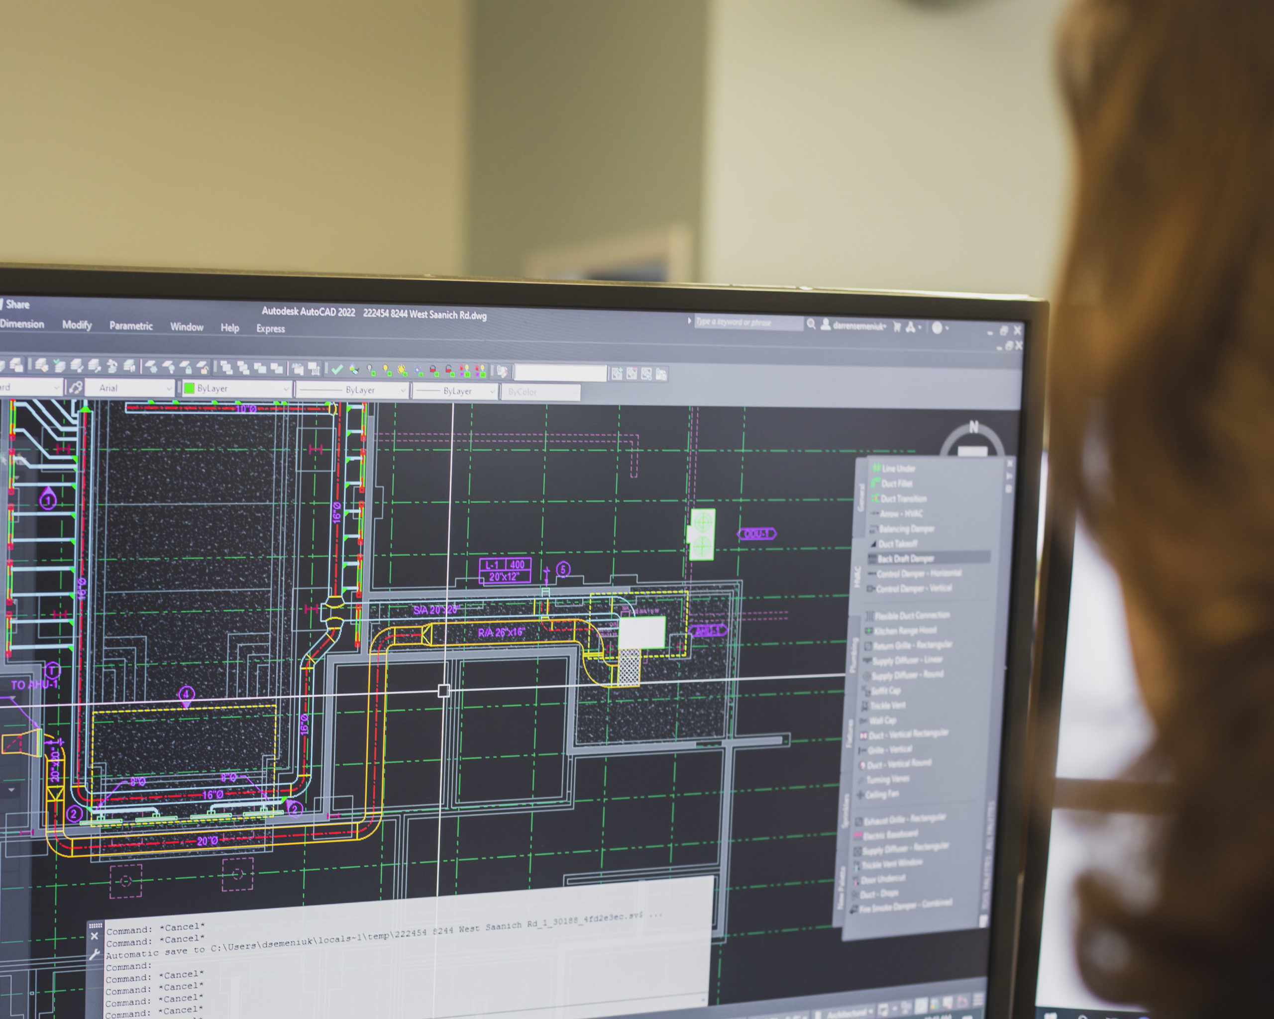Open the dropdown arrow beside the help circle icon
The image size is (1274, 1019).
coord(948,328)
